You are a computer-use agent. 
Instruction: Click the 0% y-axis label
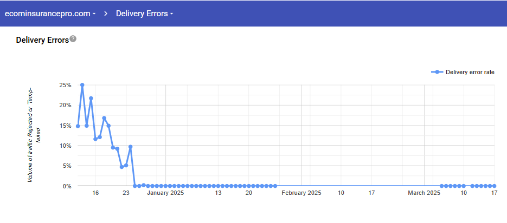coord(67,186)
